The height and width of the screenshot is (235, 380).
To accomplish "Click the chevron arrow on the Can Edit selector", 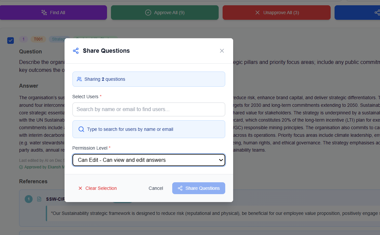I will (221, 160).
